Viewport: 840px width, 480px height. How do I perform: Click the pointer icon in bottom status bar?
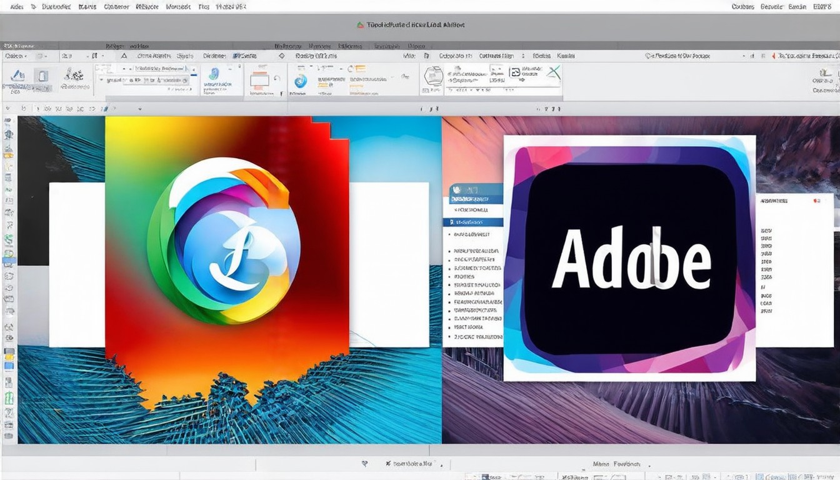click(364, 464)
